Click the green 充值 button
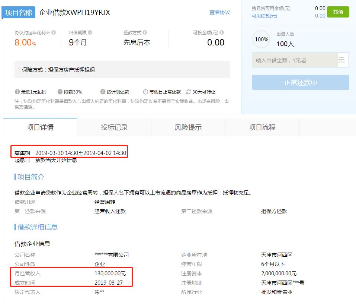 tap(338, 12)
